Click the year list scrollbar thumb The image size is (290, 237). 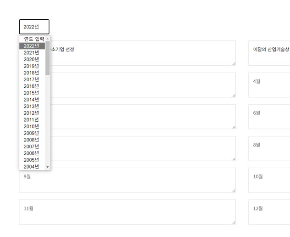[48, 58]
